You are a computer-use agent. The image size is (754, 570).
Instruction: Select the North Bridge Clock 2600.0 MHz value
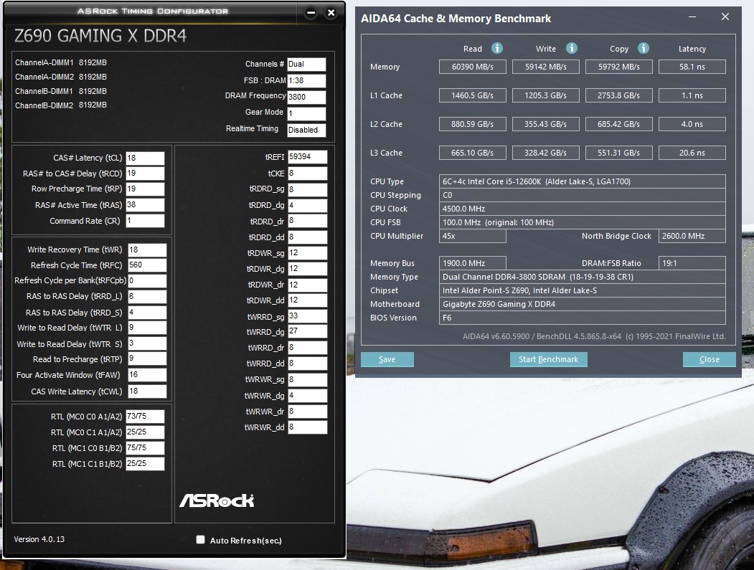(x=692, y=236)
